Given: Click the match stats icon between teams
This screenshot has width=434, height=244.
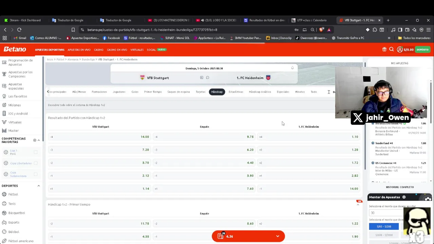Looking at the screenshot, I should pos(201,78).
